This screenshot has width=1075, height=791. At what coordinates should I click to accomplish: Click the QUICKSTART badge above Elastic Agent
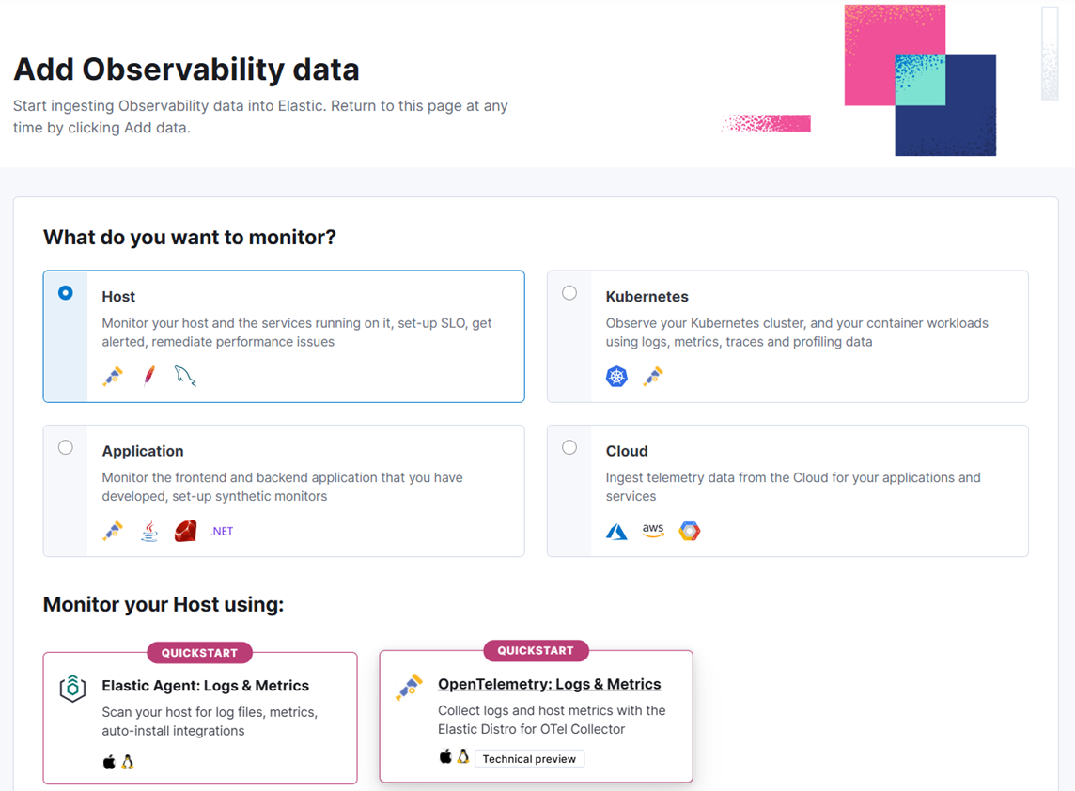coord(199,653)
